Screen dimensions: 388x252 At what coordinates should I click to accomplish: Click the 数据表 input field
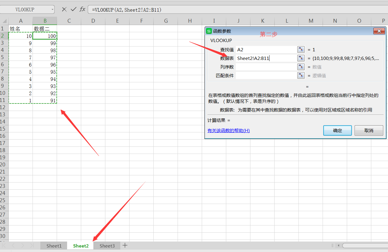(266, 58)
